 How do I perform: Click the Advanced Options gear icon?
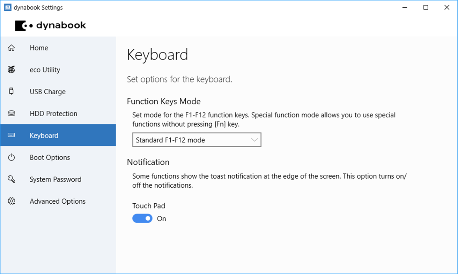pyautogui.click(x=12, y=201)
